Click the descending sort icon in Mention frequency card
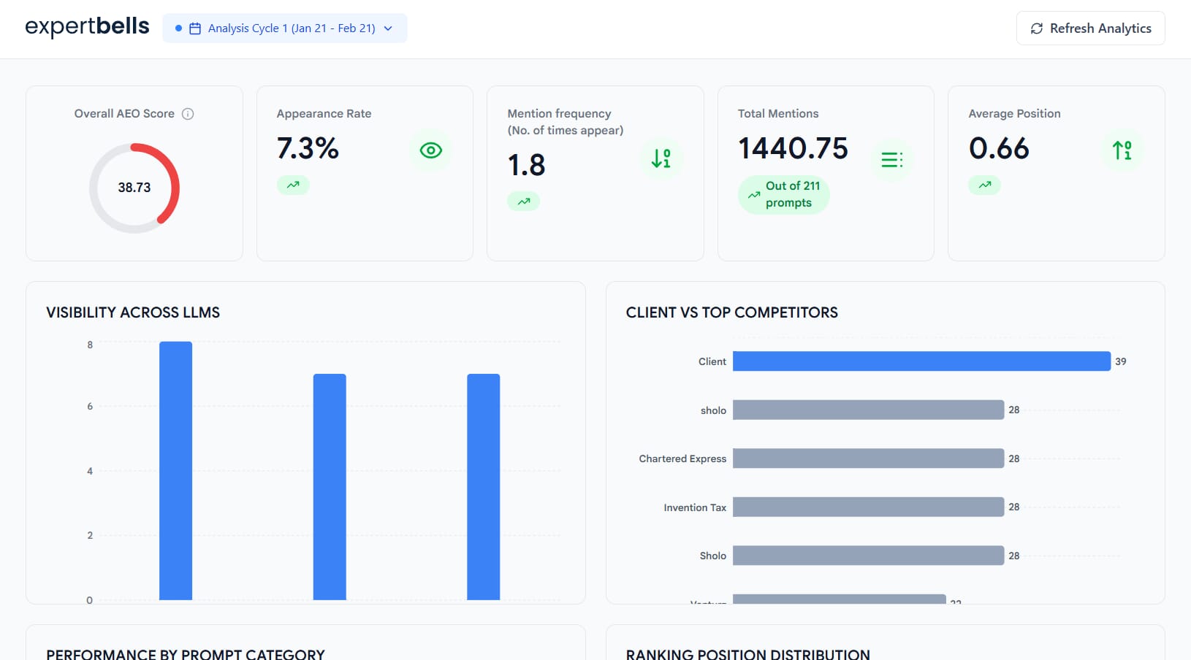 pyautogui.click(x=661, y=158)
